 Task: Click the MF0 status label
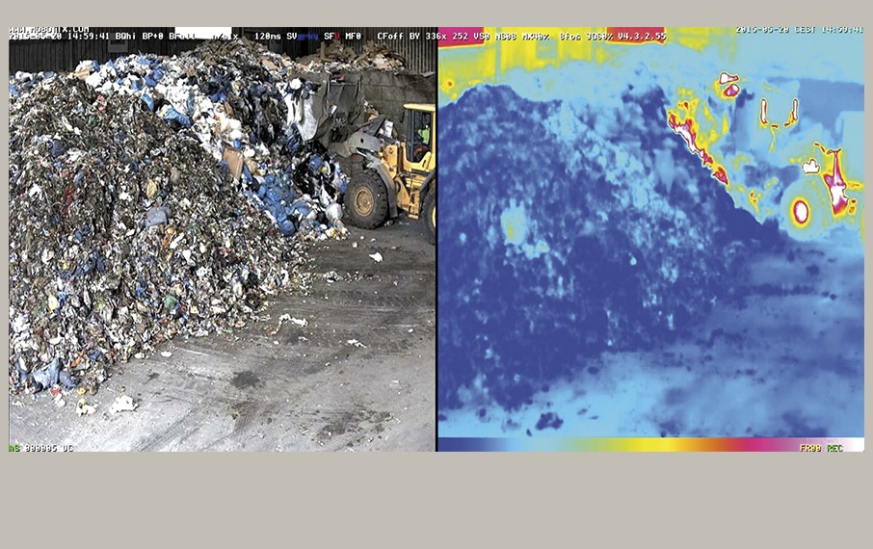click(354, 37)
